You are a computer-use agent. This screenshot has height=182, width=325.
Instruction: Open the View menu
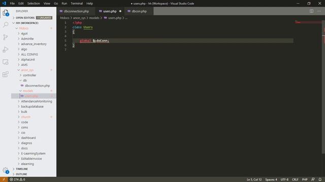[x=47, y=4]
